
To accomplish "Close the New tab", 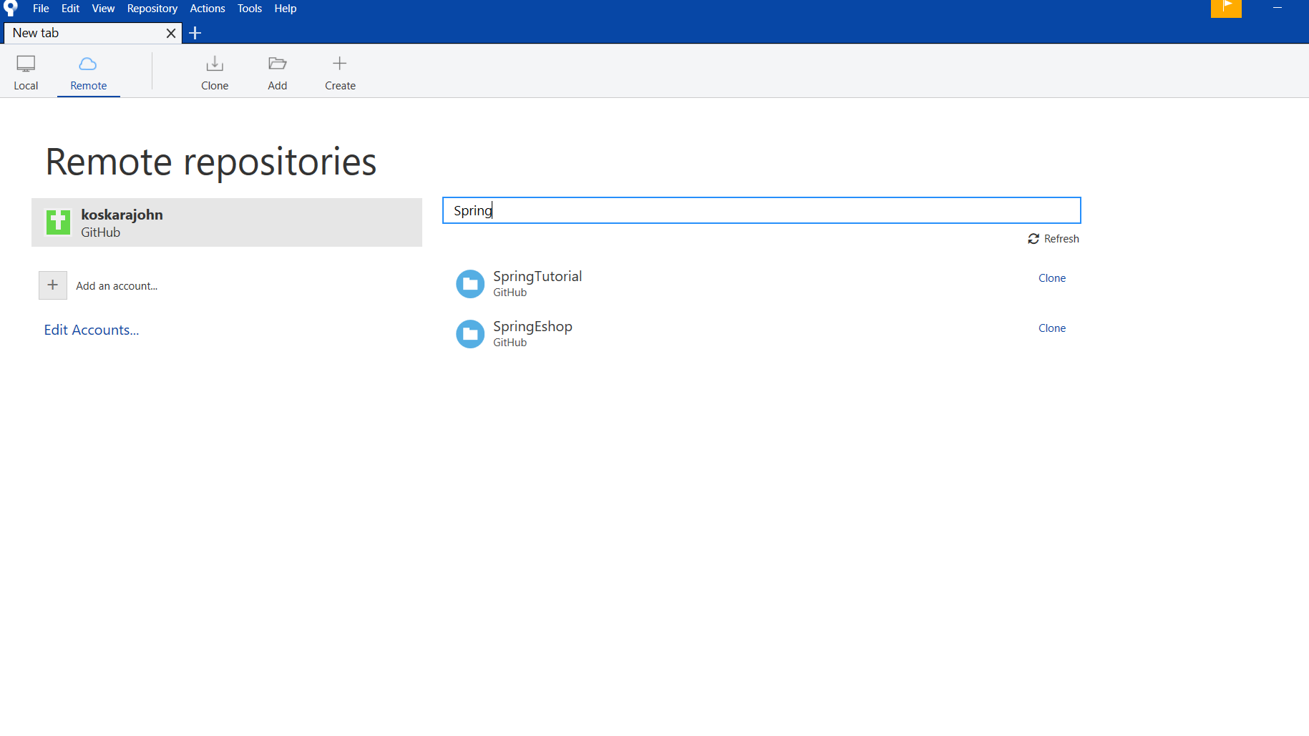I will click(171, 33).
